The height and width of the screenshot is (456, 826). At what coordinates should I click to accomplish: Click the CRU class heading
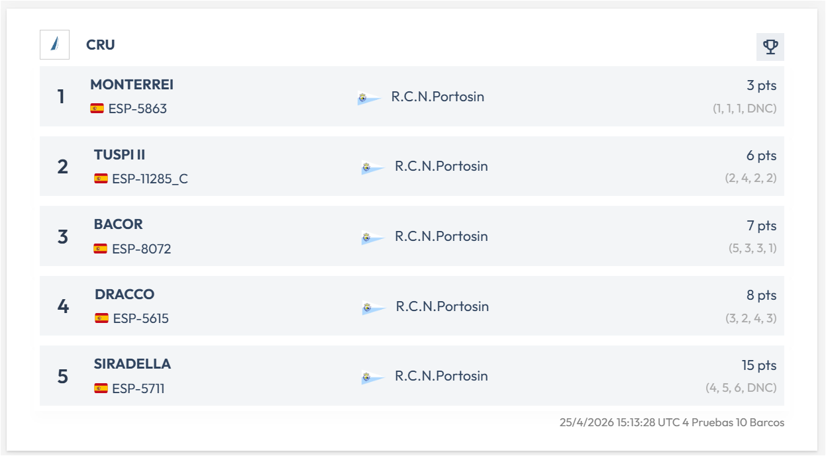[x=101, y=45]
